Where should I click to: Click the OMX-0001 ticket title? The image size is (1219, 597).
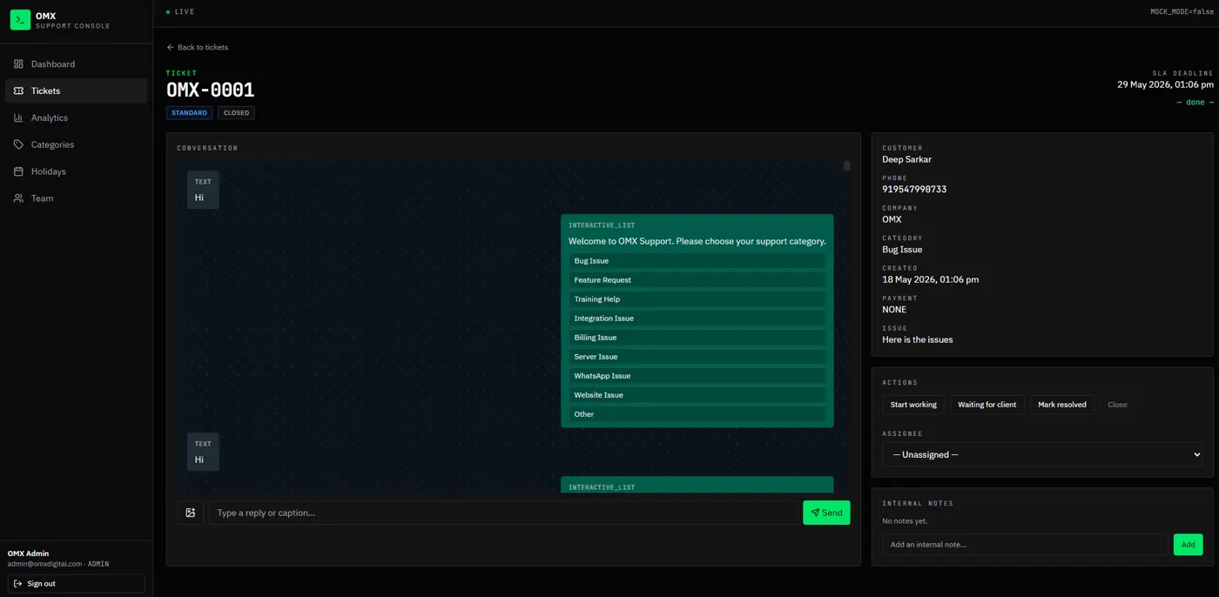point(211,91)
